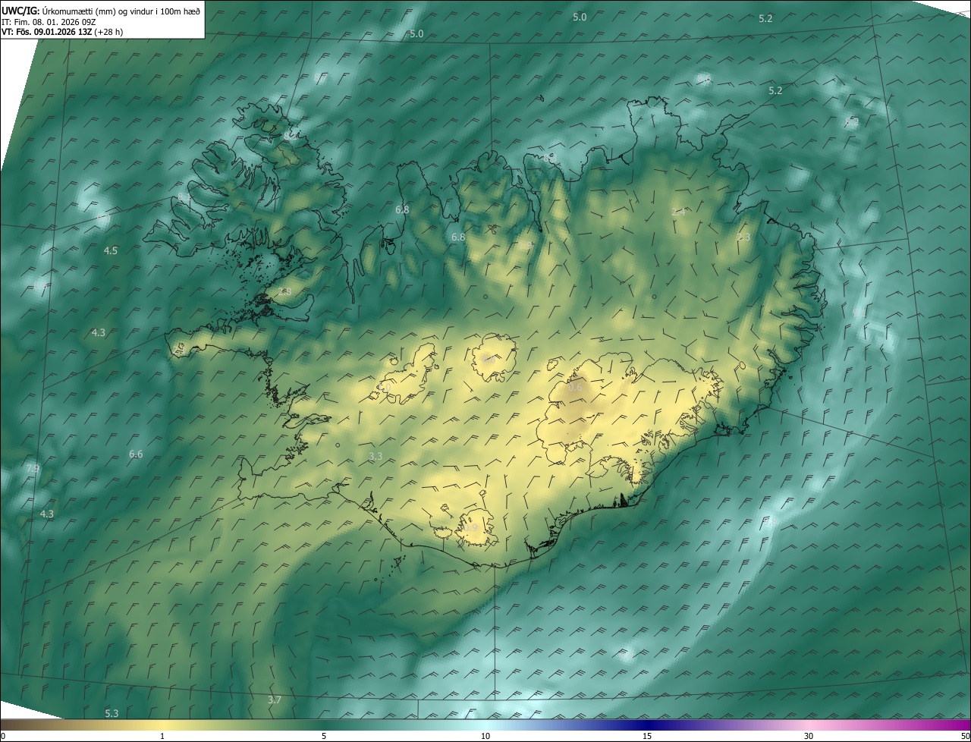This screenshot has height=742, width=971.
Task: Click the title text "Úrkomumætti (mm) og vindur í 100m hæð"
Action: point(121,11)
